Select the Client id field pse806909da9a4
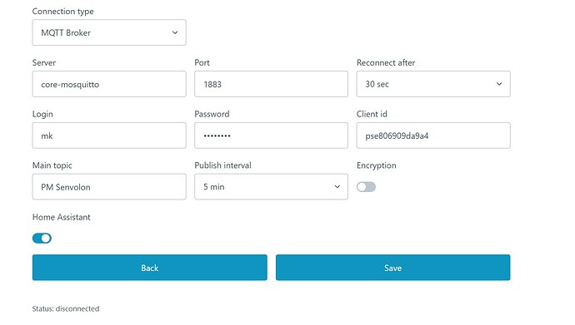This screenshot has width=575, height=325. click(x=433, y=135)
